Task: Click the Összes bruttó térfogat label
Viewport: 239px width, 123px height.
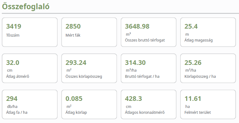Action: pos(145,40)
